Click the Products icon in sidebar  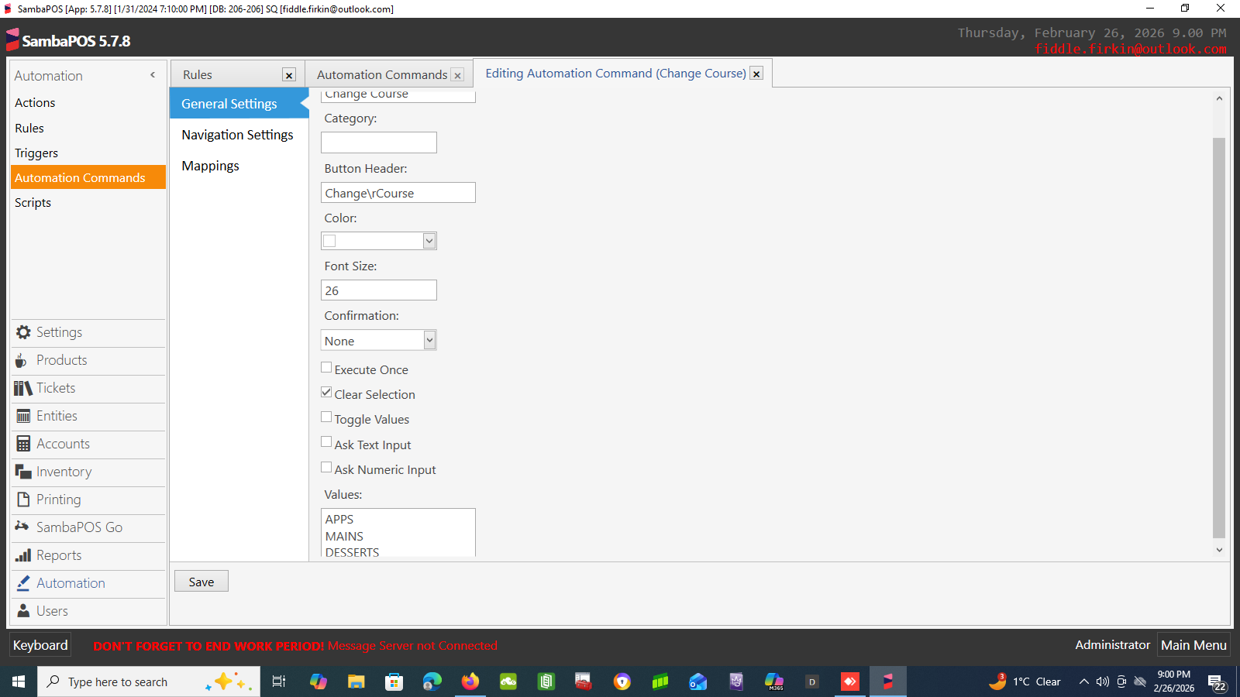click(22, 361)
